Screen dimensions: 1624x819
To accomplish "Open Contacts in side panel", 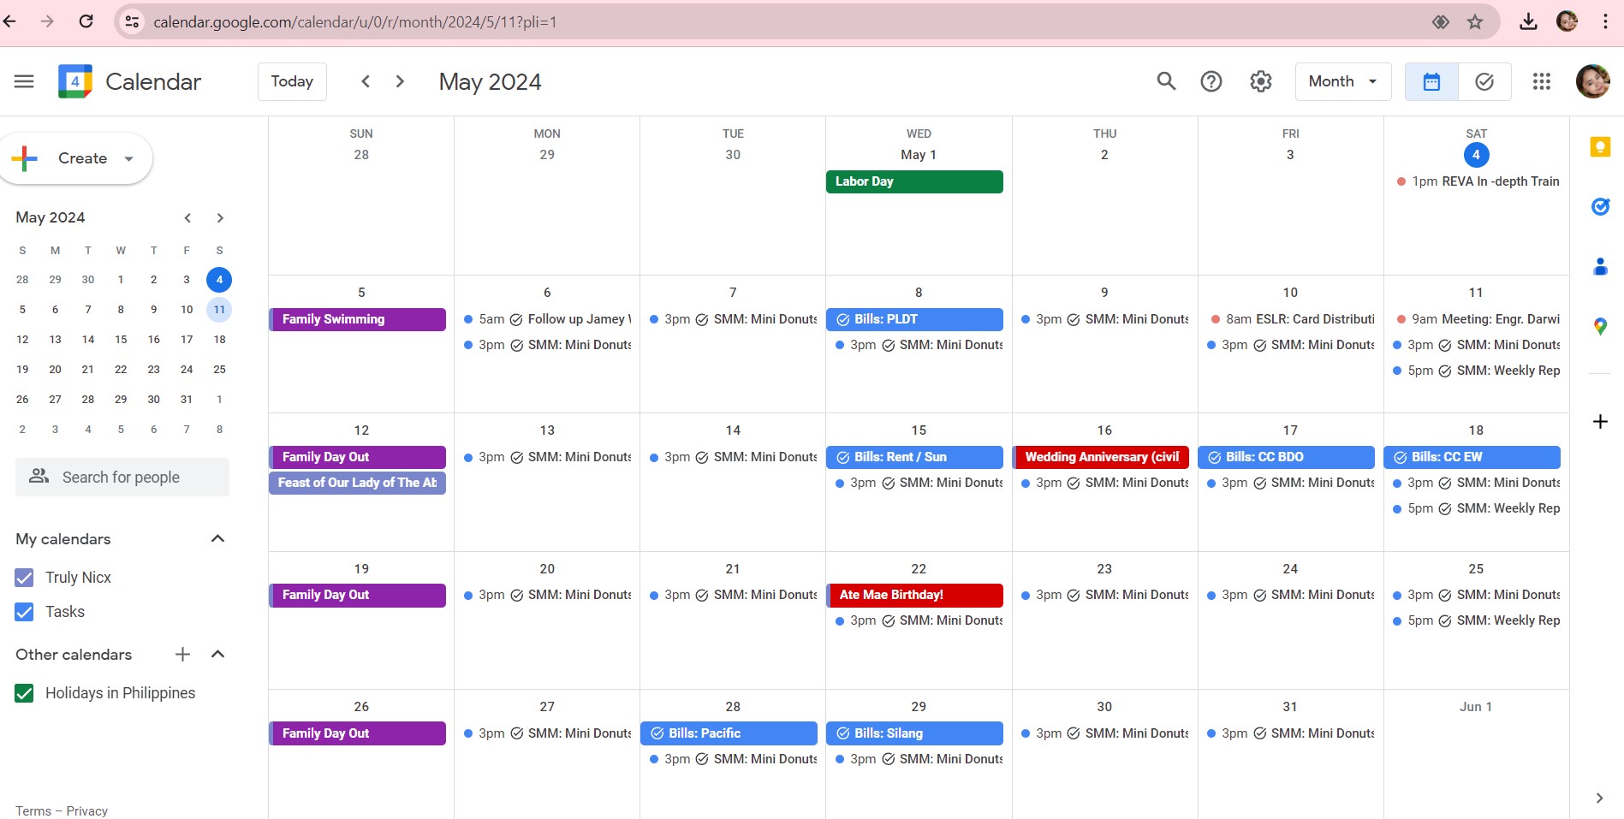I will [x=1600, y=266].
